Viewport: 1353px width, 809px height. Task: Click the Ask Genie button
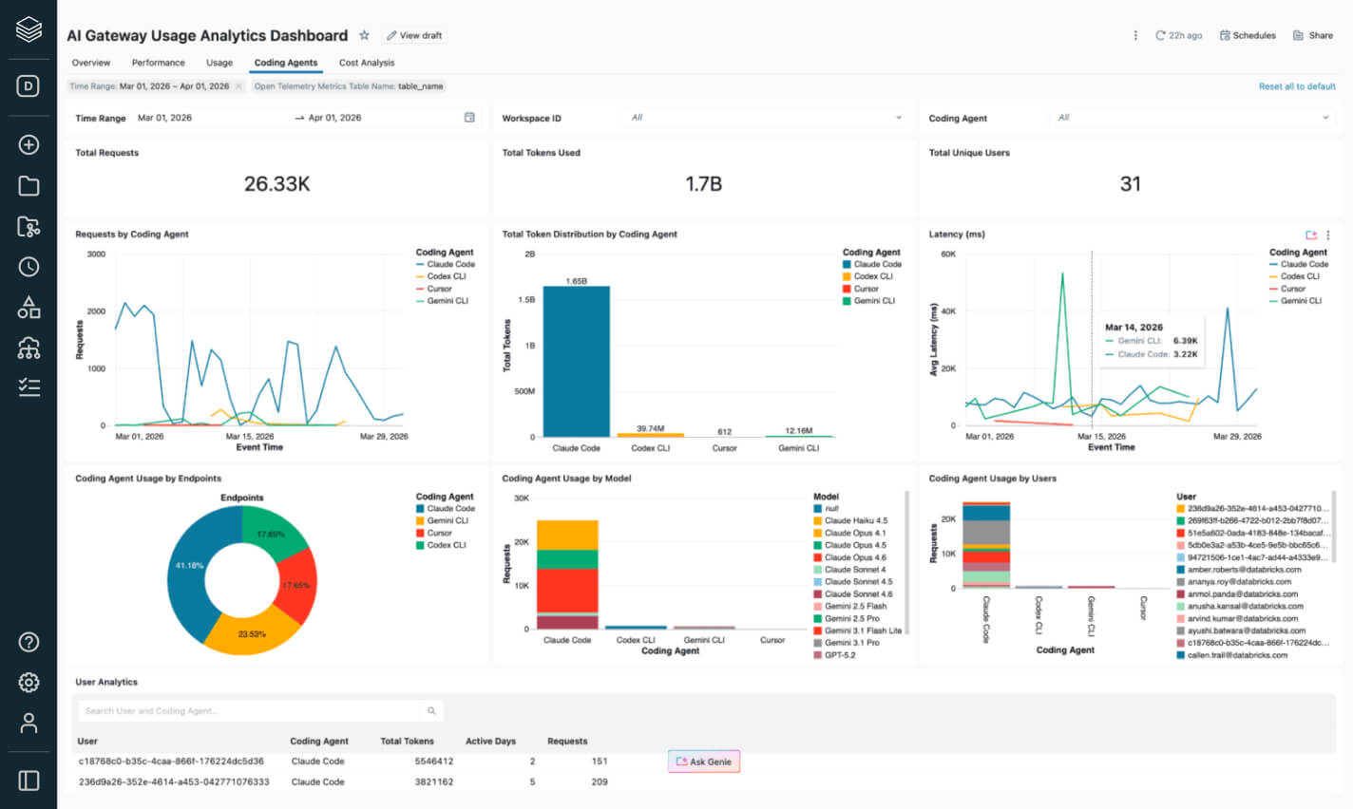coord(704,762)
